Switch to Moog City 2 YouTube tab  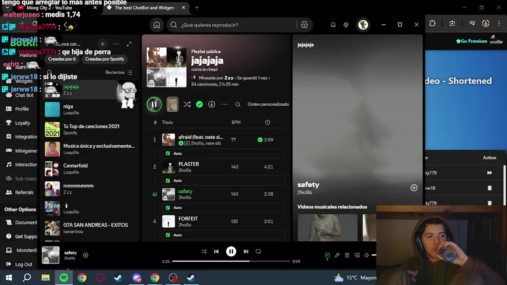pyautogui.click(x=55, y=8)
